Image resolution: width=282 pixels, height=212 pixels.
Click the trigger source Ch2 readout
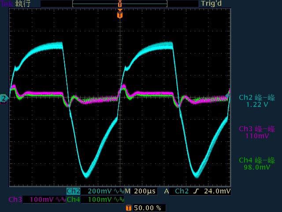[x=182, y=191]
